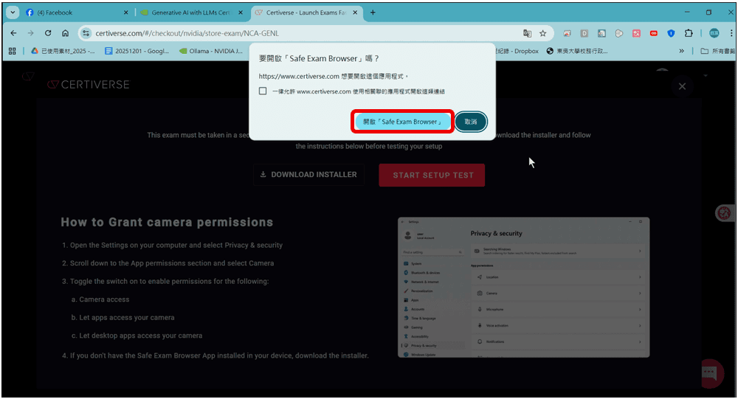This screenshot has width=738, height=399.
Task: Click the START SETUP TEST button
Action: tap(432, 175)
